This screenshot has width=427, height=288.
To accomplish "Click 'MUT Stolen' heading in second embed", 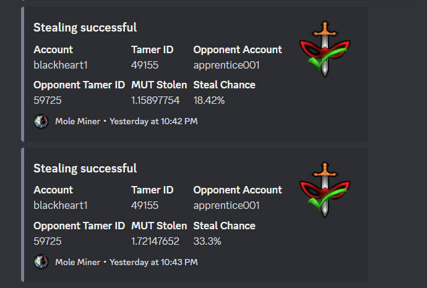I will 159,226.
